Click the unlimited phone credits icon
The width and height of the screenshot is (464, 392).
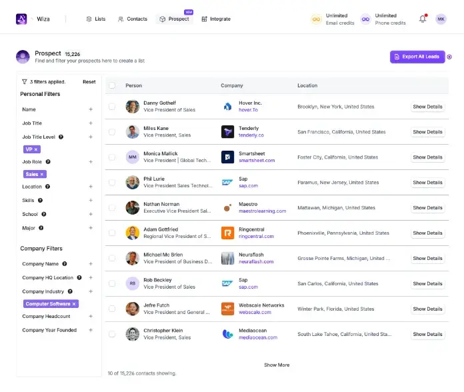point(365,19)
